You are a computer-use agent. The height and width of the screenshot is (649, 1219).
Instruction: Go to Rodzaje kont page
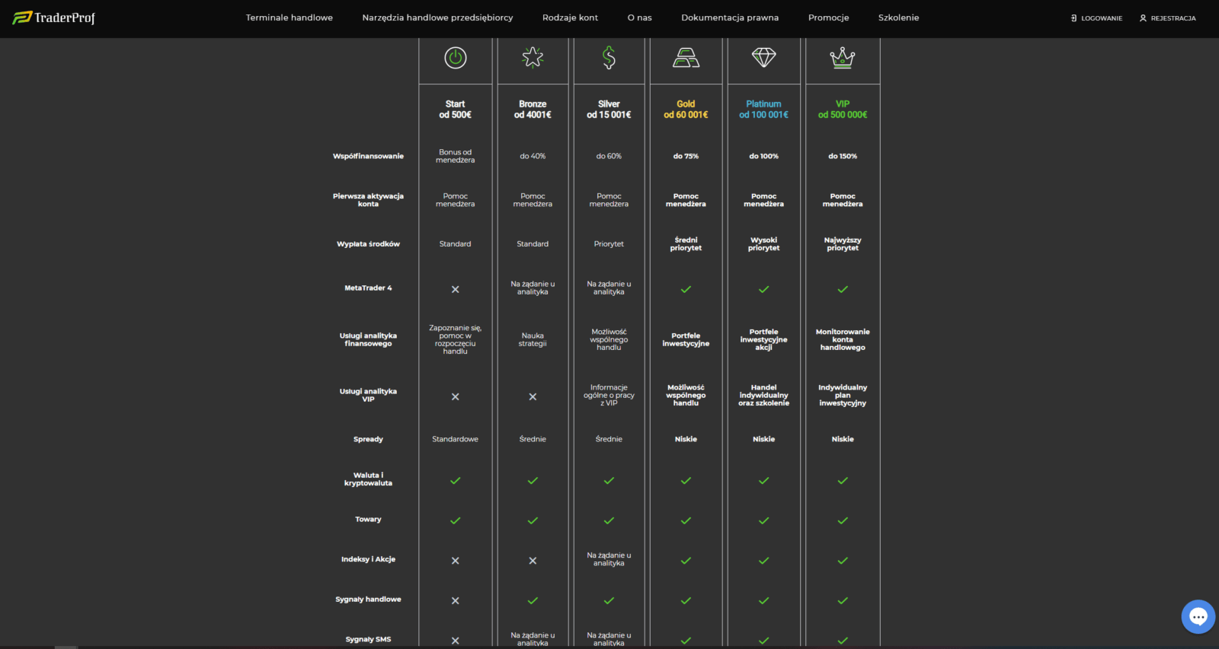570,17
